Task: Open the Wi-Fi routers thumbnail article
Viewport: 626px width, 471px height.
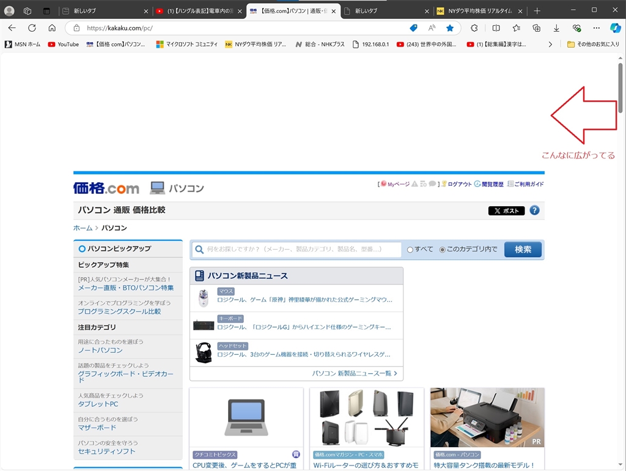Action: point(367,417)
